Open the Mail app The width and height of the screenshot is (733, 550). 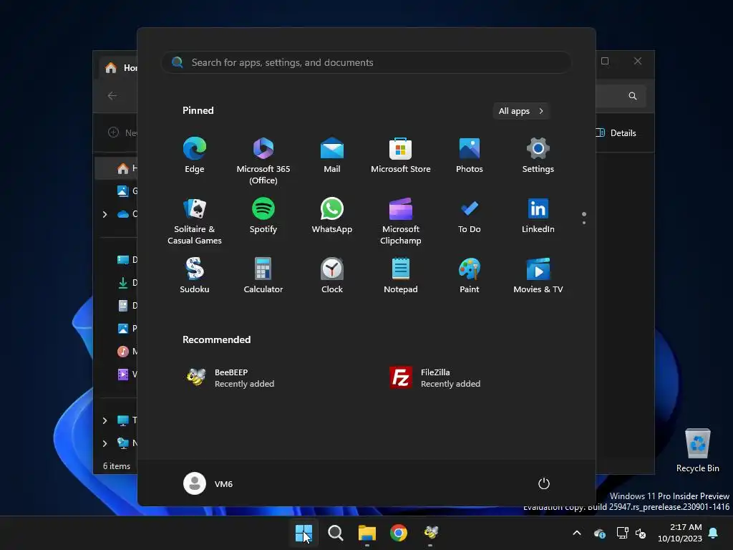click(x=332, y=155)
